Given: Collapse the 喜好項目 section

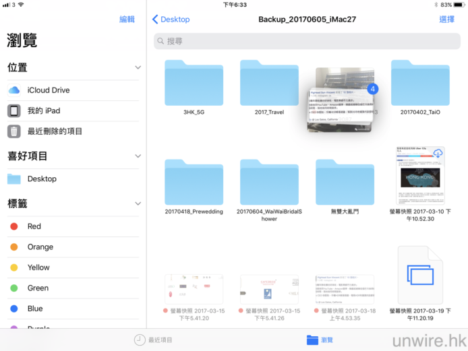Looking at the screenshot, I should (138, 156).
